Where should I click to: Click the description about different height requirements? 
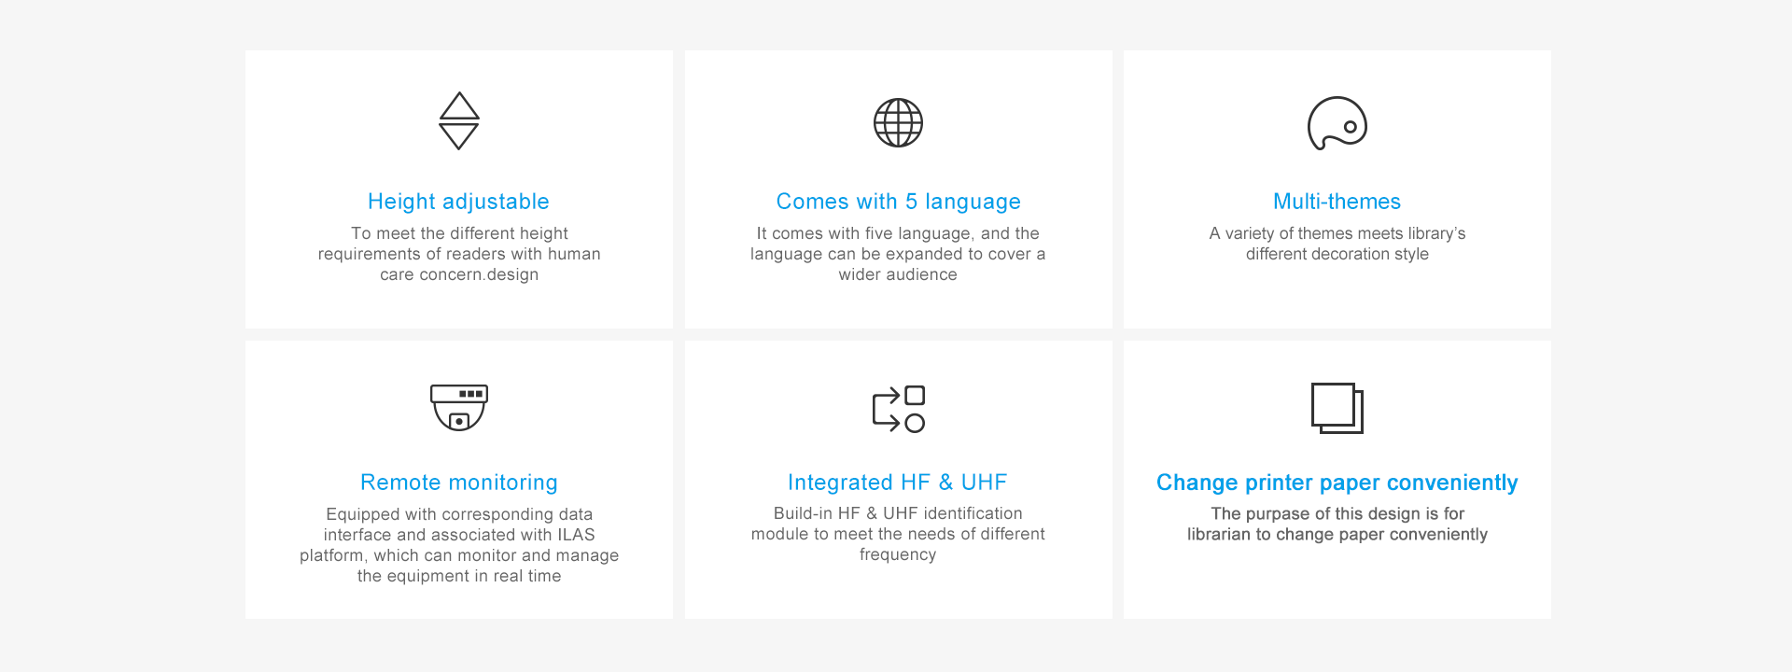[459, 254]
